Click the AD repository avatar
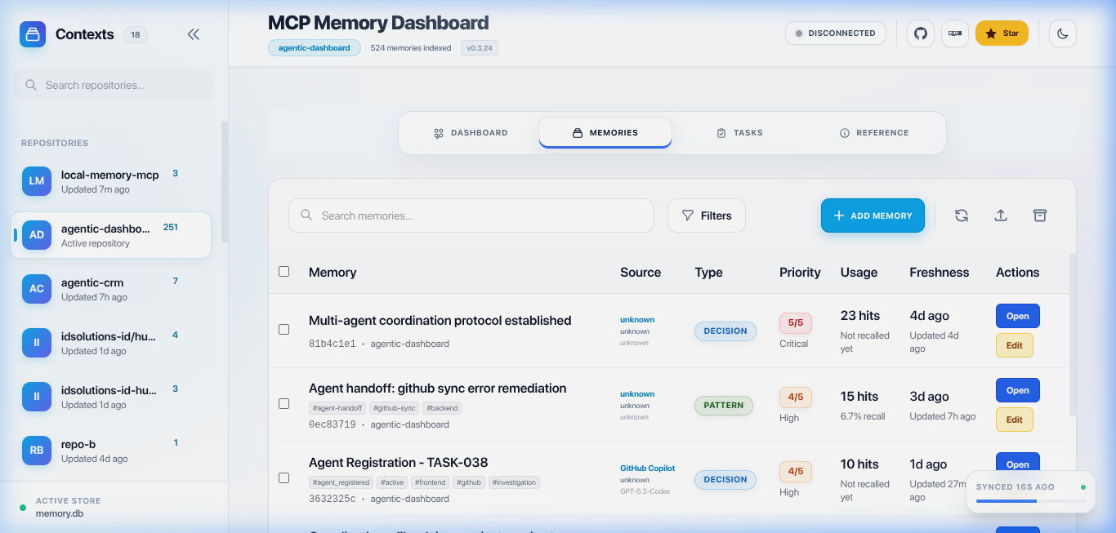Viewport: 1116px width, 533px height. click(x=37, y=235)
